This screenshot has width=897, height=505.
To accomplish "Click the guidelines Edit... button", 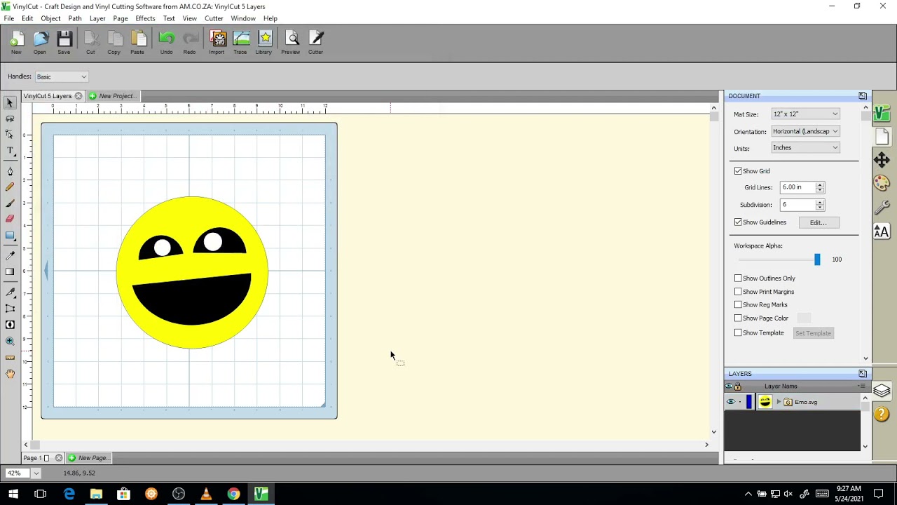I will tap(819, 222).
